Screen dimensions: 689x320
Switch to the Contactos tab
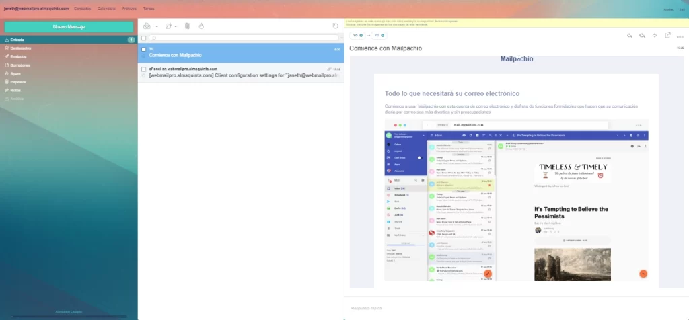pos(83,9)
